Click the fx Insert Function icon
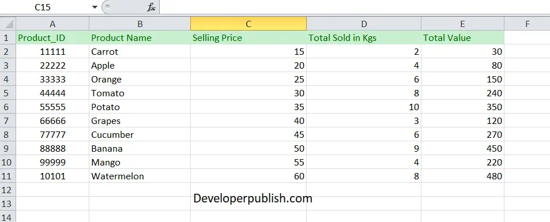This screenshot has height=222, width=550. click(151, 7)
